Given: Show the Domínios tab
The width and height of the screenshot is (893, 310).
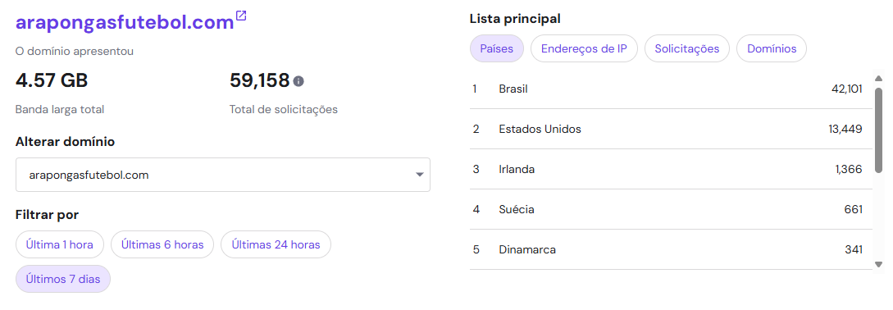Looking at the screenshot, I should [x=772, y=48].
